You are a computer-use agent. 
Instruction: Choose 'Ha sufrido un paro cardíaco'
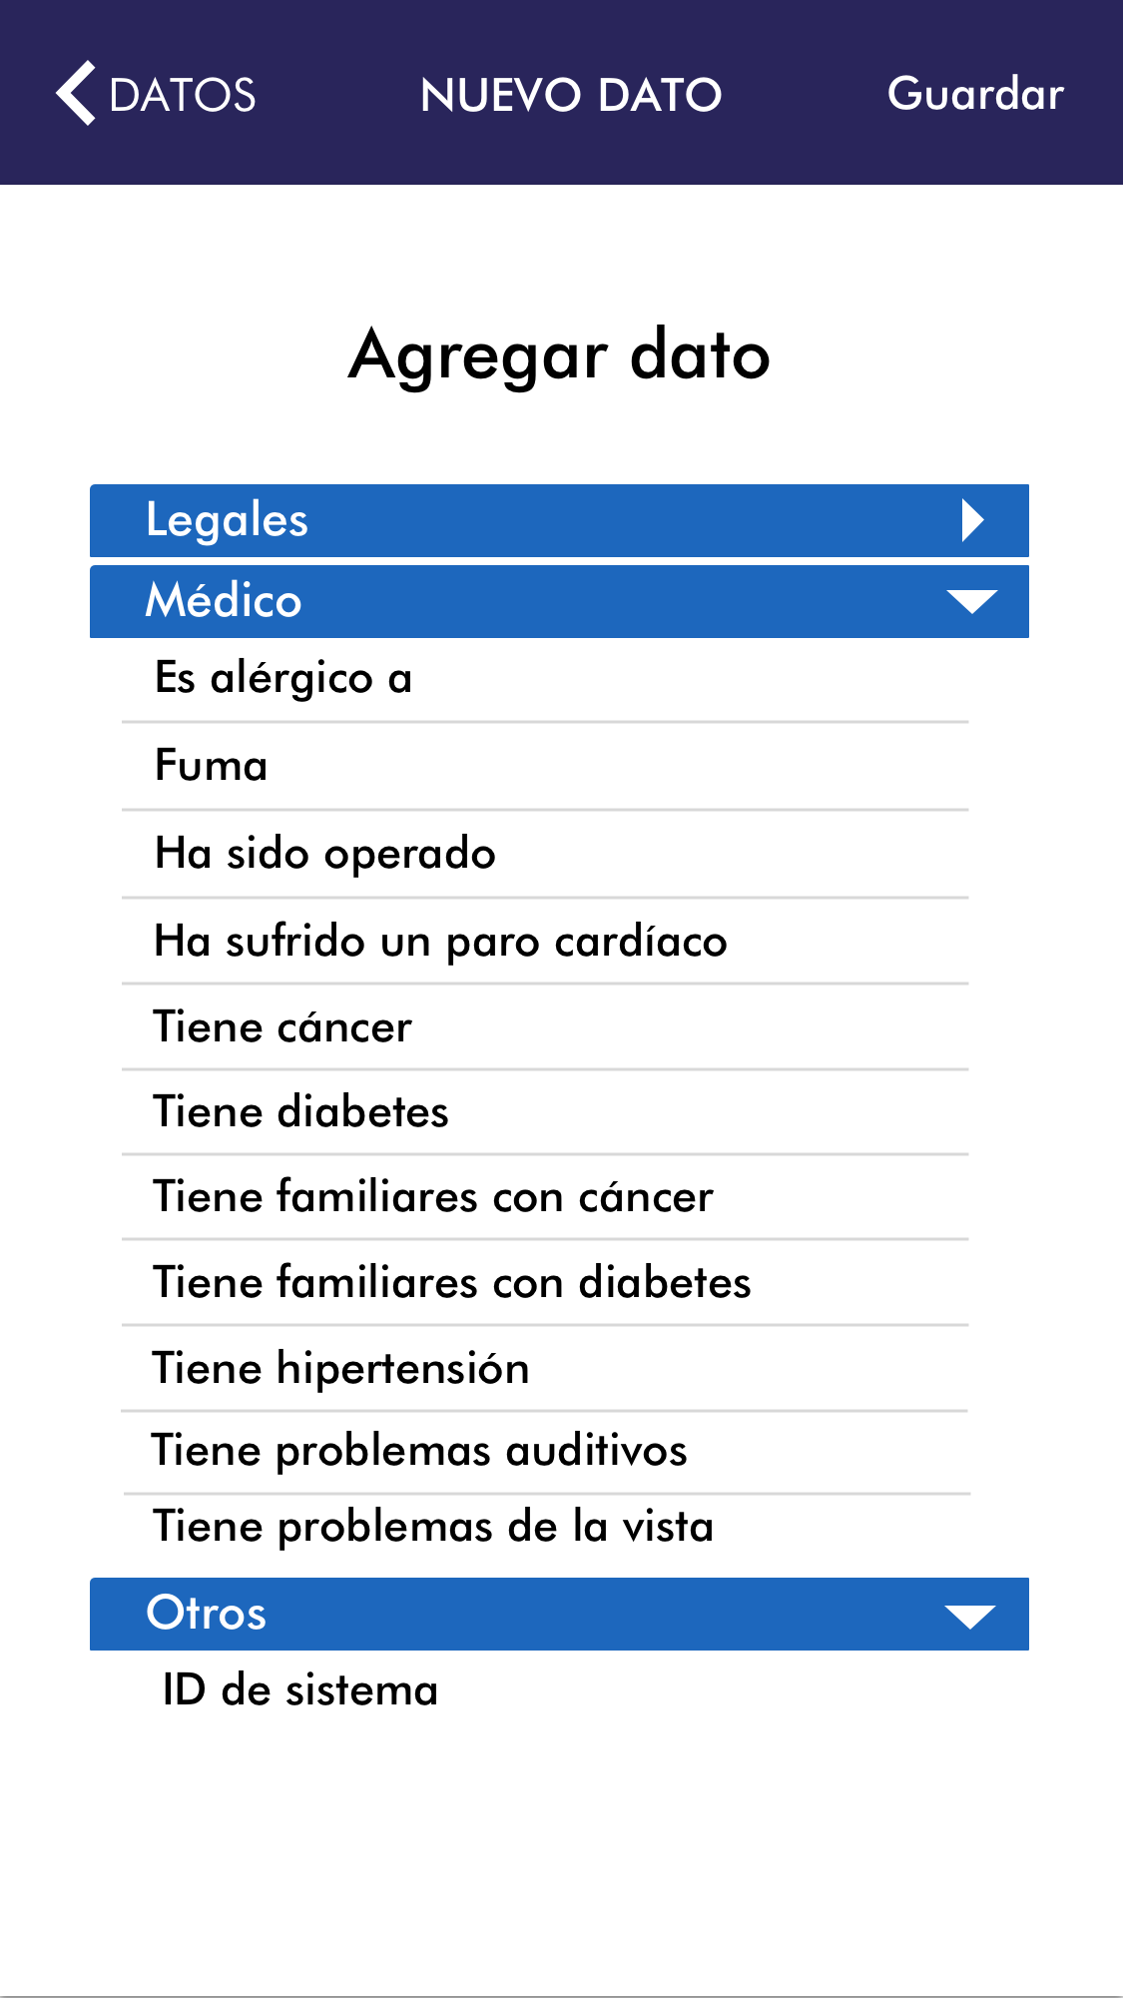point(440,942)
